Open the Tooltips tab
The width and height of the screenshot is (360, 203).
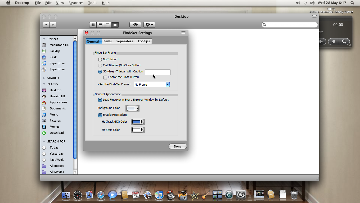(x=144, y=41)
